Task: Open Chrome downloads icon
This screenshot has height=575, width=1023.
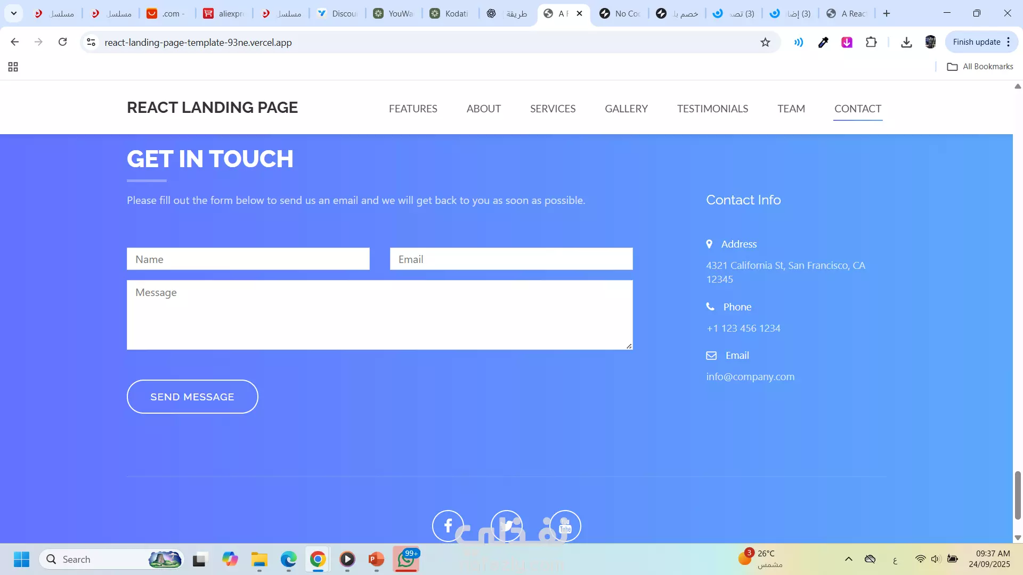Action: [906, 42]
